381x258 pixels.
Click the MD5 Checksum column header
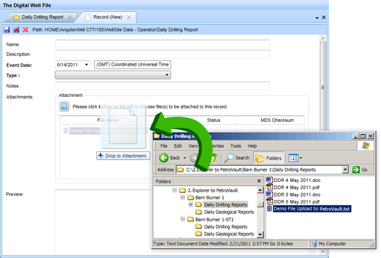[x=277, y=120]
